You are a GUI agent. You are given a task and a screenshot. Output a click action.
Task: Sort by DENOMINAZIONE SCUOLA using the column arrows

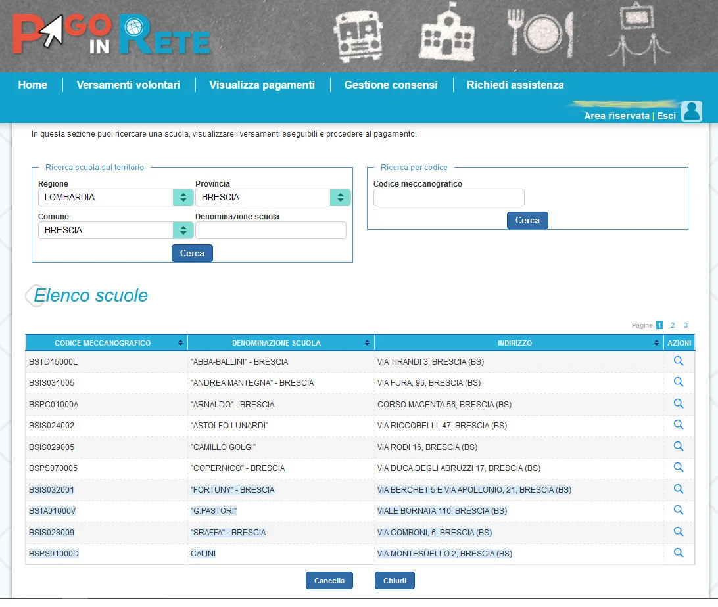(366, 342)
